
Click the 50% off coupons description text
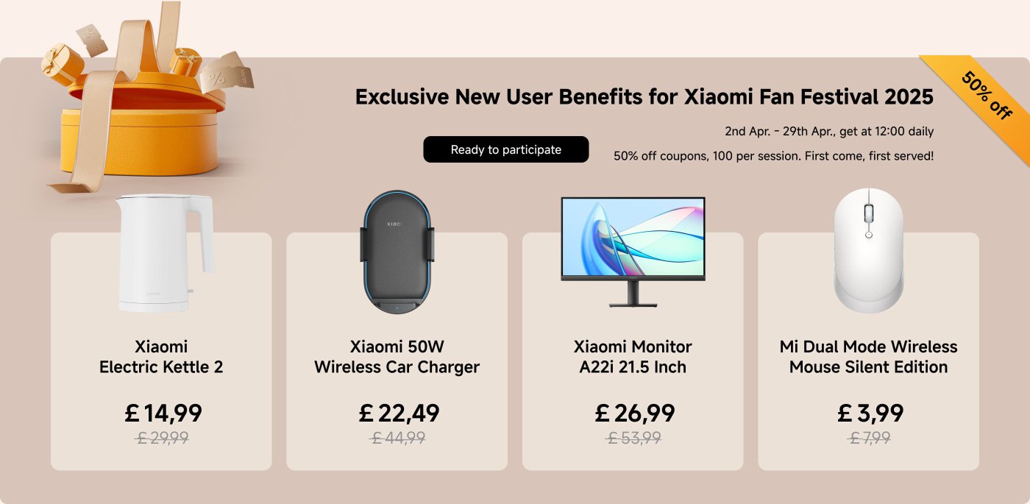point(774,156)
